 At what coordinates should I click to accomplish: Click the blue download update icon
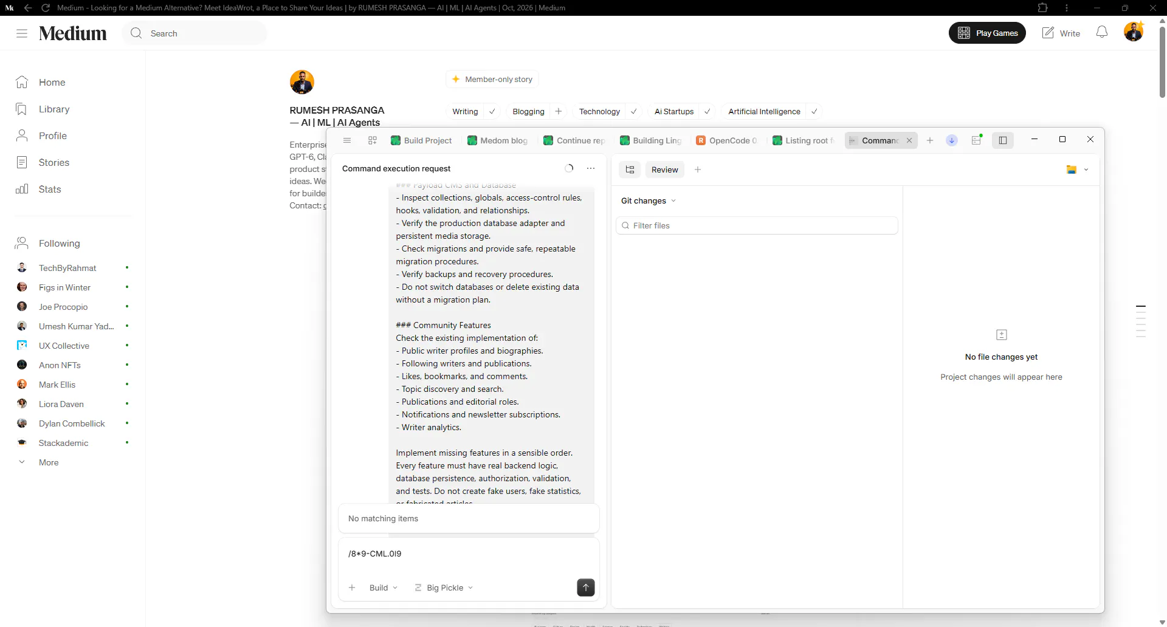[952, 140]
